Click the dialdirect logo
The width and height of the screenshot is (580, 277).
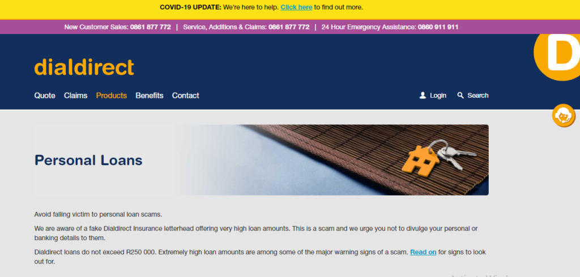click(x=84, y=67)
